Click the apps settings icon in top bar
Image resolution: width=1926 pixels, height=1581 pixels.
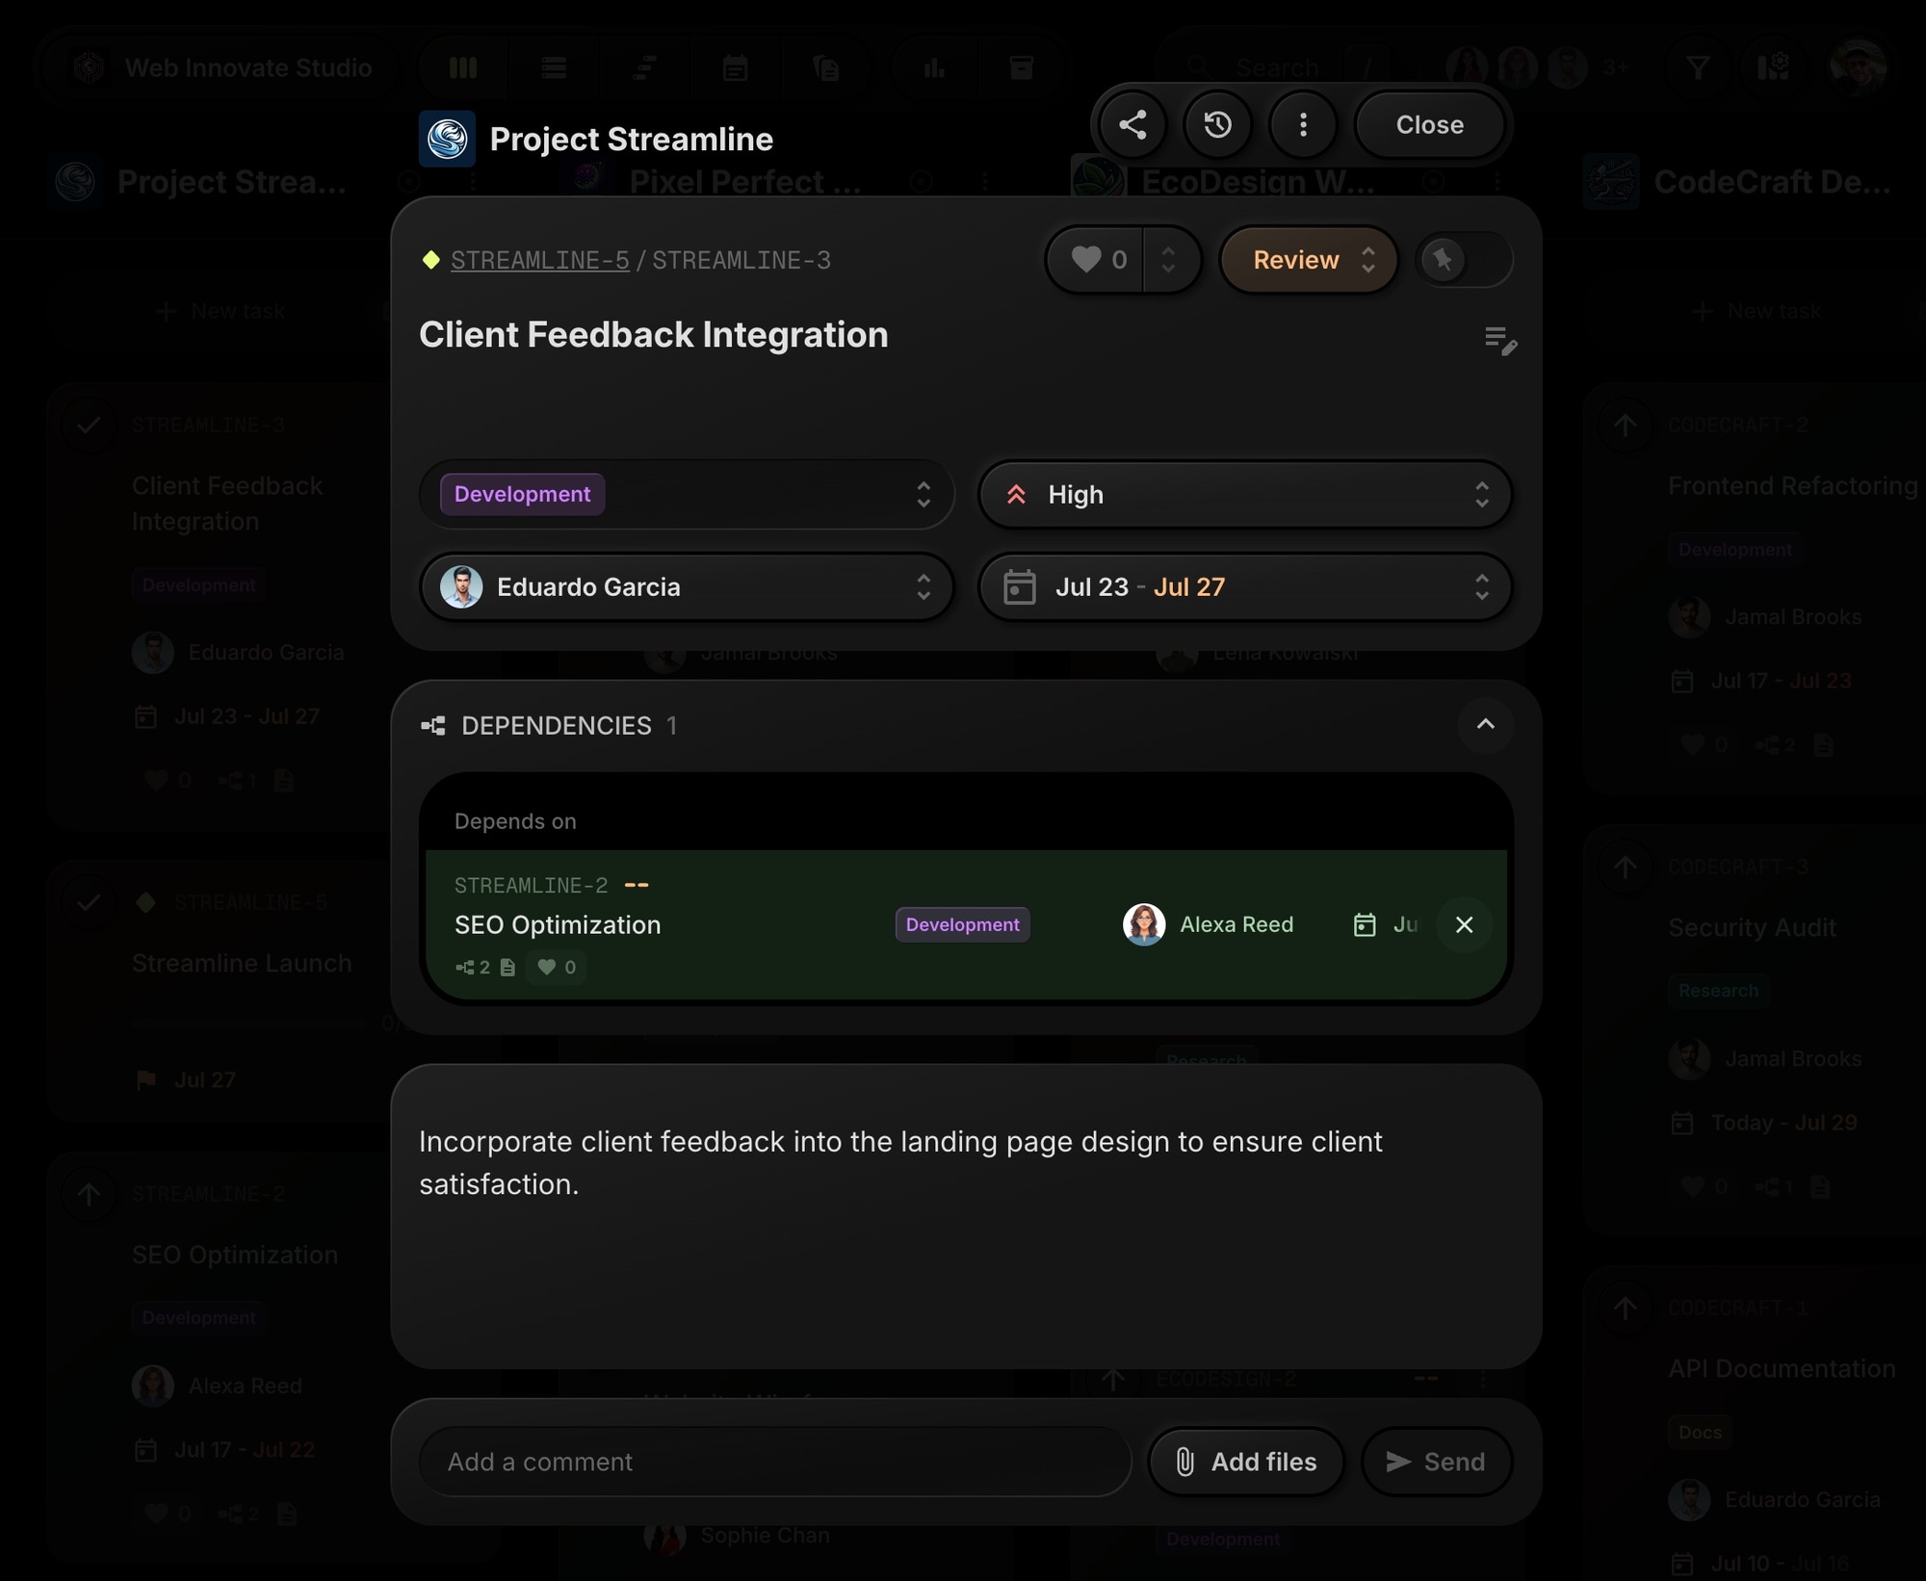(1772, 67)
